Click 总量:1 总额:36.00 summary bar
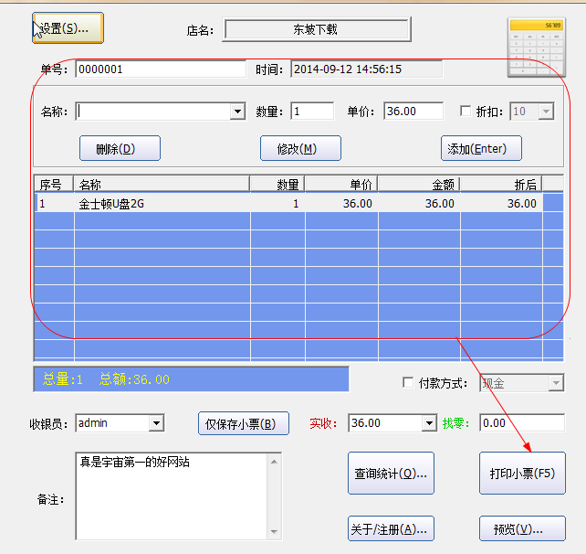Viewport: 586px width, 554px height. tap(192, 379)
